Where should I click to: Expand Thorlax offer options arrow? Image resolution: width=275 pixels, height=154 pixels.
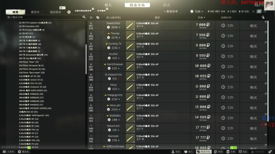click(x=266, y=32)
